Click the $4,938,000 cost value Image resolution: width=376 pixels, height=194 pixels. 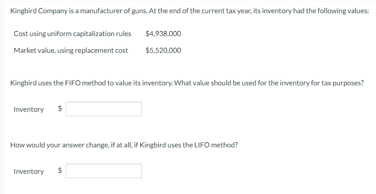(163, 34)
